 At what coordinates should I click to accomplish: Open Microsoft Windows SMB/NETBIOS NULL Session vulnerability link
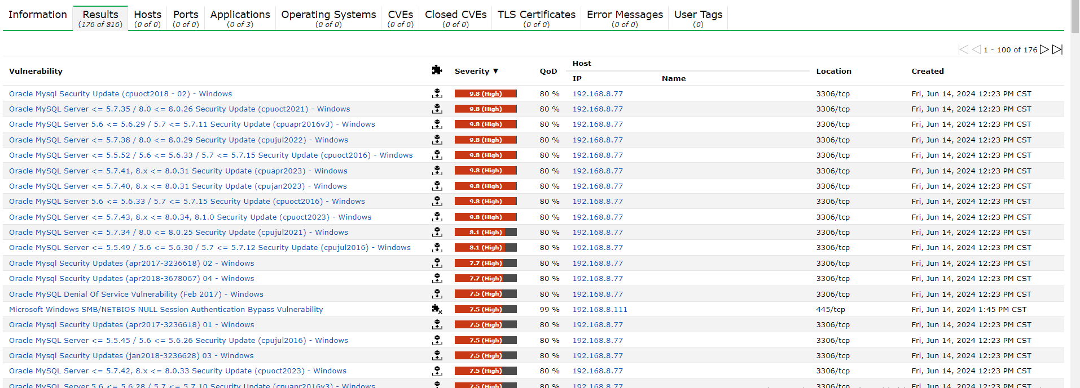click(x=166, y=309)
